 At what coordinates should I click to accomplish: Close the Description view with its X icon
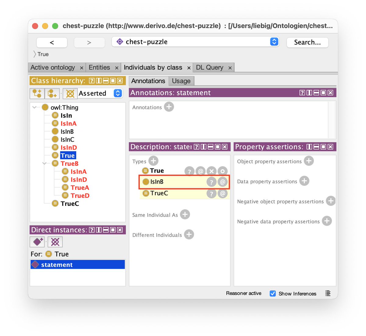click(x=225, y=147)
